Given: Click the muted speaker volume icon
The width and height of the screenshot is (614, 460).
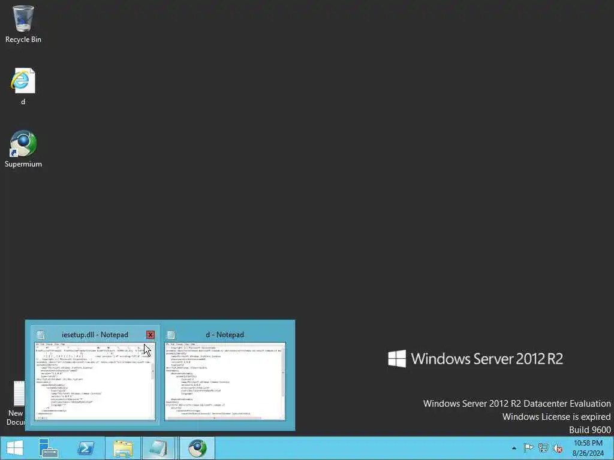Looking at the screenshot, I should tap(558, 448).
